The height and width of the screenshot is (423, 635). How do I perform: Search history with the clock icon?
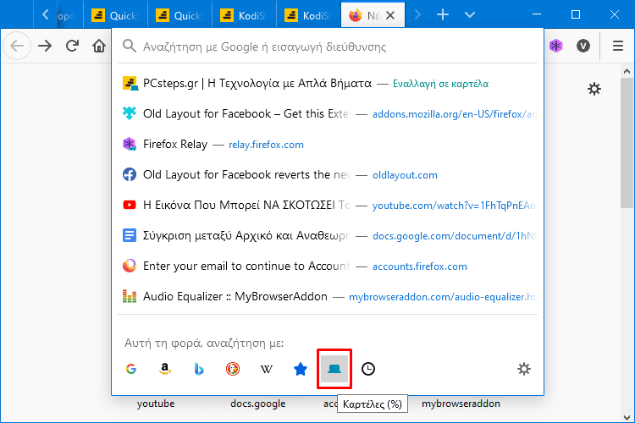368,369
